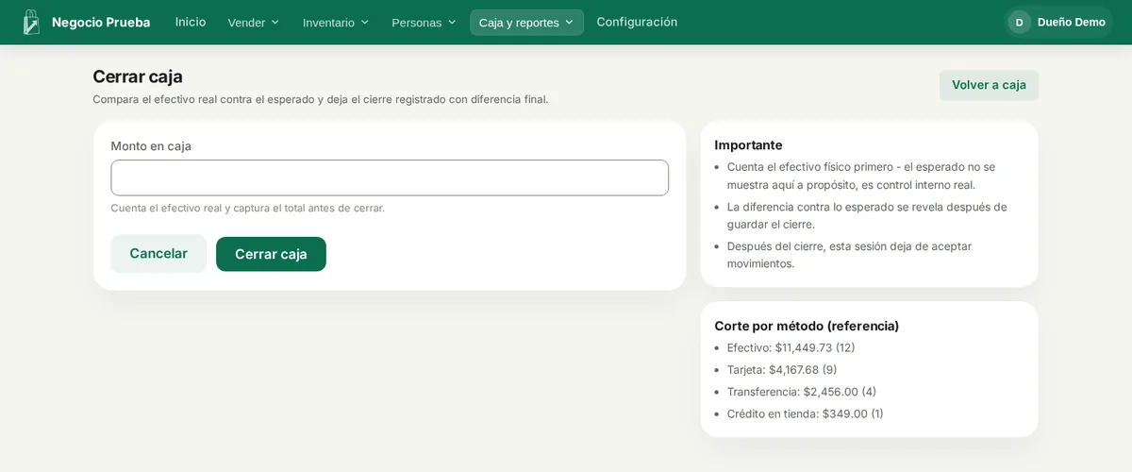Screen dimensions: 1132x472
Task: Click the subtitle 'Compara el efectivo real' text
Action: point(320,99)
